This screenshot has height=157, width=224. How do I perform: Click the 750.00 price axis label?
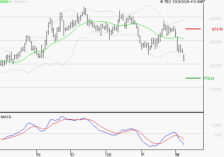(215, 89)
